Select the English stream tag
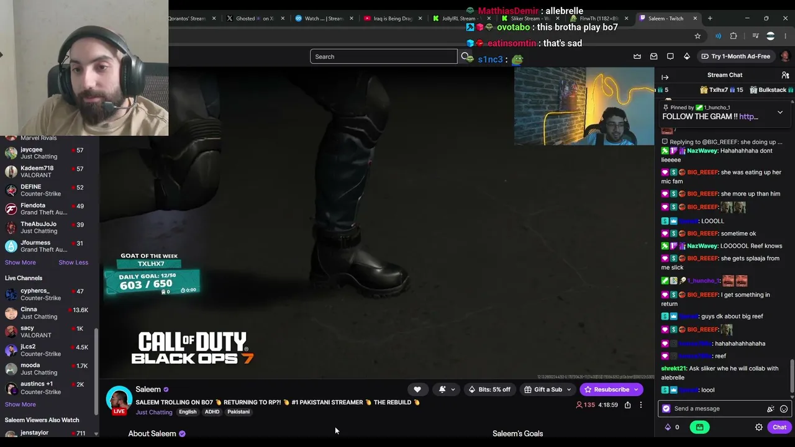 pos(188,412)
